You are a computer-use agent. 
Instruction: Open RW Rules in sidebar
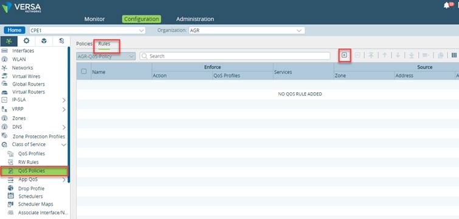pos(28,162)
